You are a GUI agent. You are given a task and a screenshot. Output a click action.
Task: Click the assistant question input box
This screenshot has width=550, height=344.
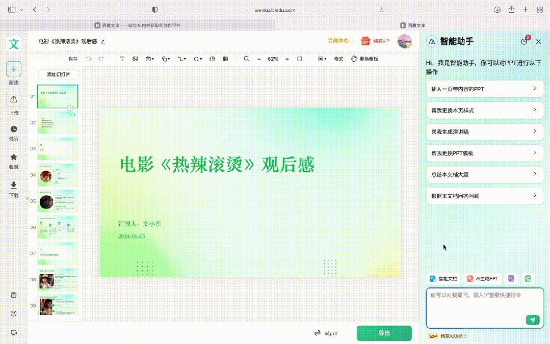(x=485, y=308)
